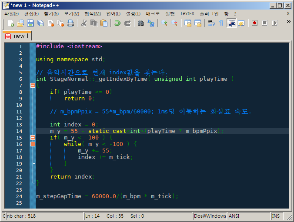Open the 매크로 menu
This screenshot has height=222, width=294.
click(x=153, y=13)
